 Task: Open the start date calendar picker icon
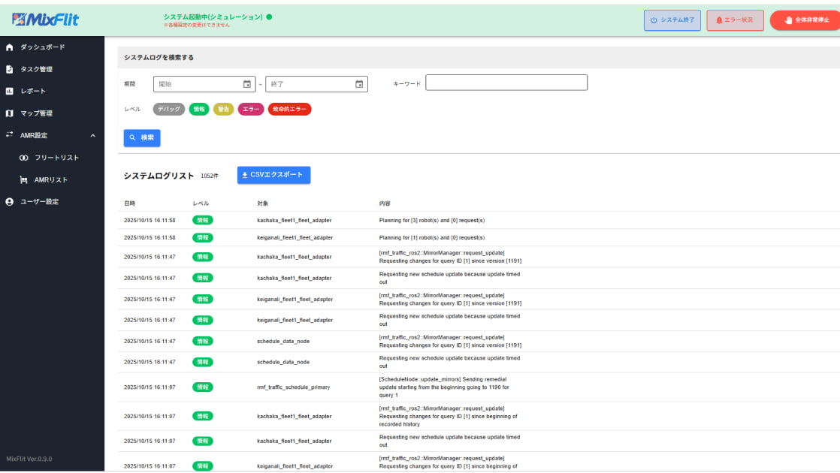247,84
